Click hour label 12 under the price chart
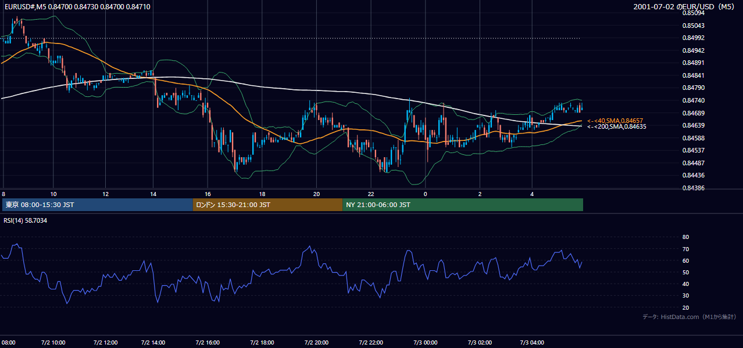This screenshot has height=348, width=743. tap(105, 194)
